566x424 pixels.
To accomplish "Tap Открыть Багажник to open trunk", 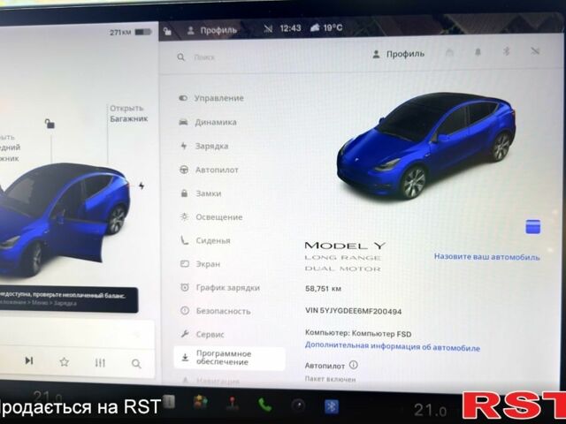I will point(128,113).
